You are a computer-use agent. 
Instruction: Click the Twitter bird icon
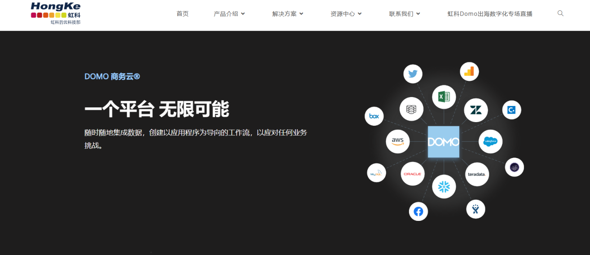pyautogui.click(x=413, y=74)
